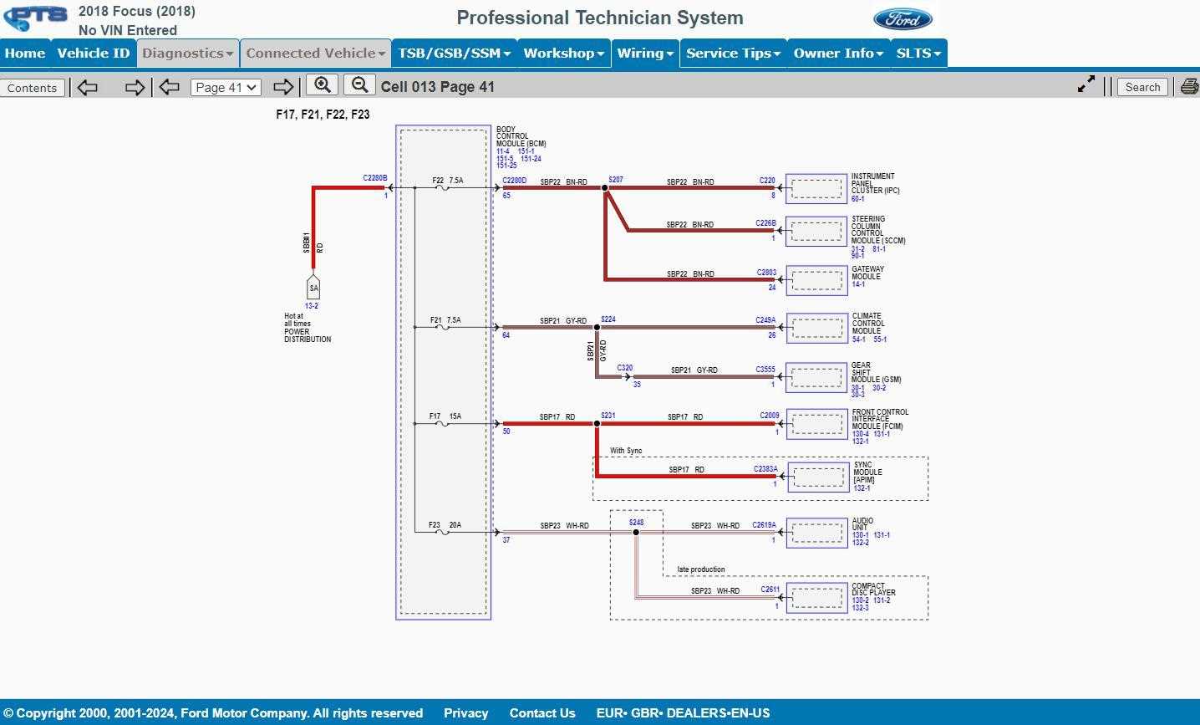Click the F22 7.5A fuse label

click(447, 181)
